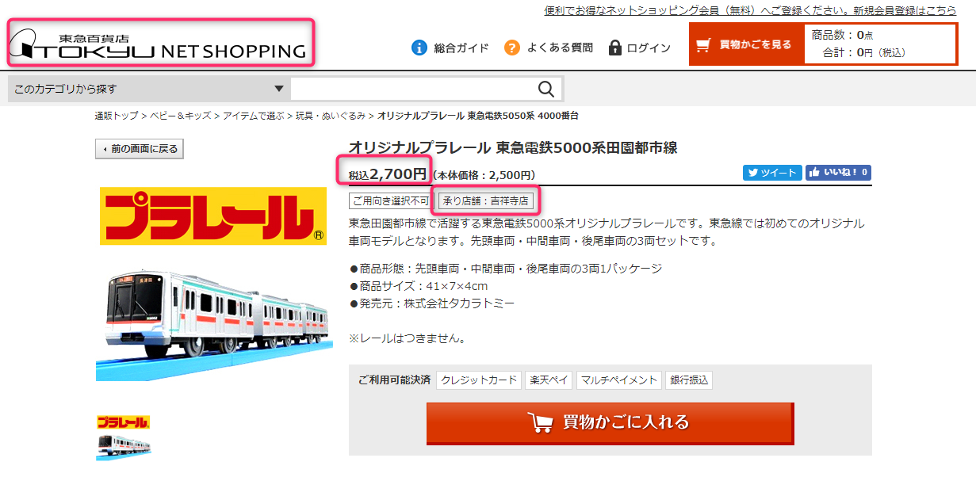This screenshot has height=477, width=976.
Task: Expand the このカテゴリから探す dropdown
Action: click(148, 89)
